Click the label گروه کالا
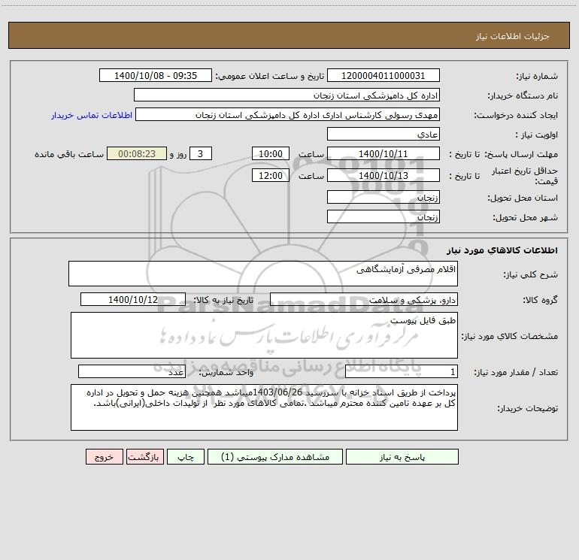Screen dimensions: 579x560 tap(540, 300)
